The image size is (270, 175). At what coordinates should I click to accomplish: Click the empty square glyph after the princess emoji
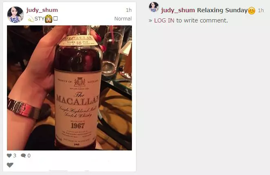(56, 18)
